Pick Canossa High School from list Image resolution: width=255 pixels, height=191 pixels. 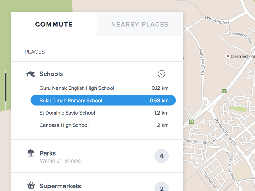point(64,125)
